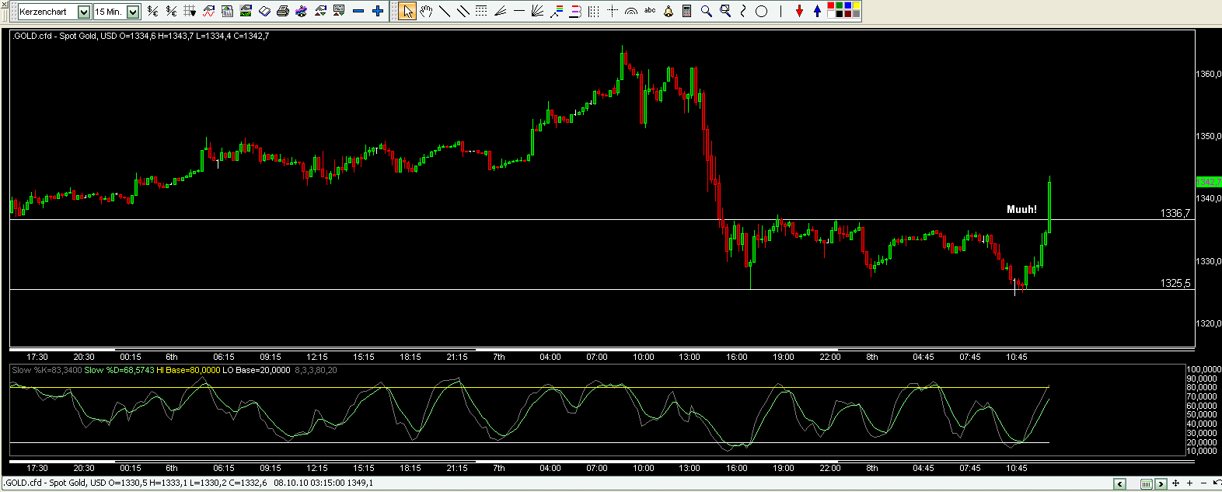This screenshot has width=1222, height=492.
Task: Select the dotted horizontal lines tool
Action: 481,11
